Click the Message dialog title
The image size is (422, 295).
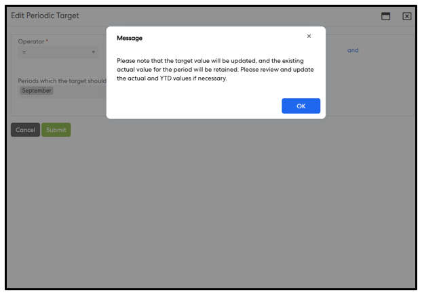[130, 39]
